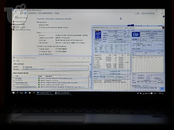Close the HWiNFO System Summary window
Viewport: 174px width, 130px height.
[163, 28]
